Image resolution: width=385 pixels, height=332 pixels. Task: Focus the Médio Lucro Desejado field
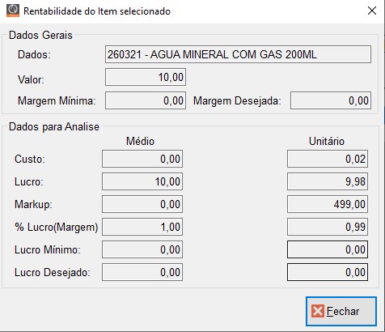[142, 272]
